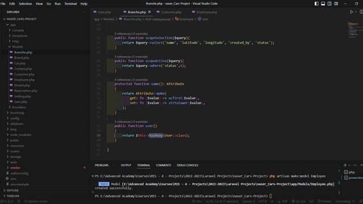This screenshot has height=204, width=363.
Task: Expand the vendor folder
Action: click(x=7, y=168)
